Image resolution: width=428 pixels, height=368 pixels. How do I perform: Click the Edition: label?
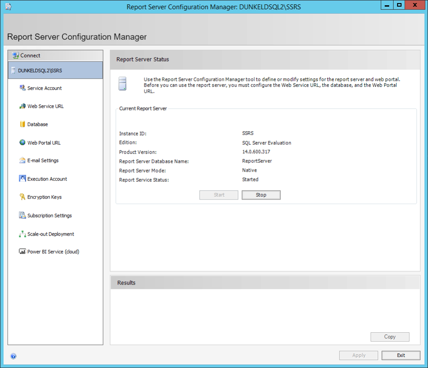point(128,143)
